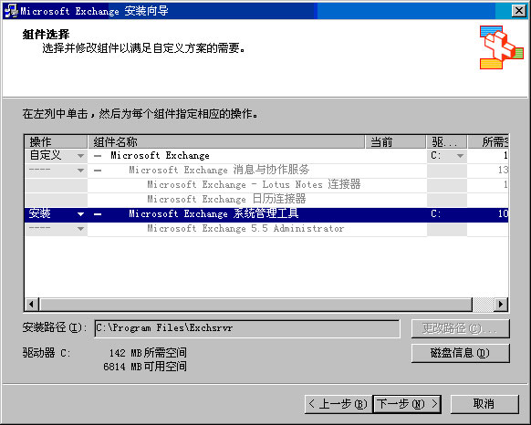Open drive C: dropdown in Microsoft Exchange row
Viewport: 531px width, 425px height.
coord(460,156)
